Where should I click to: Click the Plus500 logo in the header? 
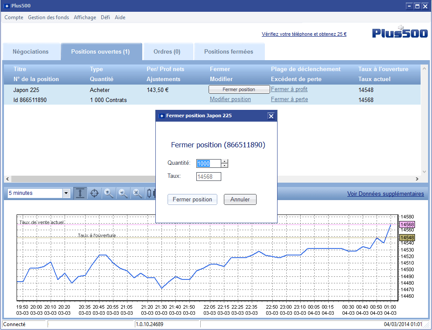point(400,32)
